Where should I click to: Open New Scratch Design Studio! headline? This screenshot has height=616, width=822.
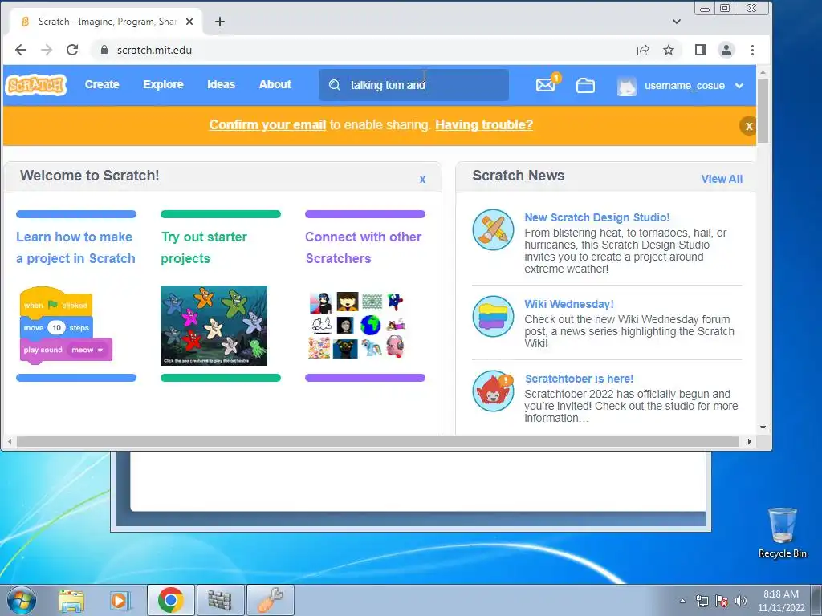tap(596, 217)
